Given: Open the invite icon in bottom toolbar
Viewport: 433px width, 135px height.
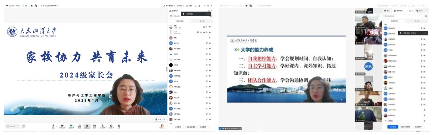Looking at the screenshot, I should (79, 126).
